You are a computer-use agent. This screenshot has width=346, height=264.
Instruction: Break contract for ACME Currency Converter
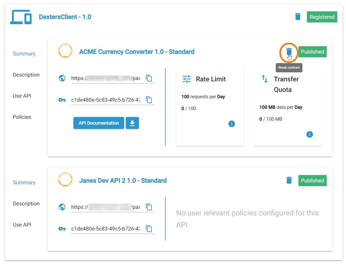(289, 51)
